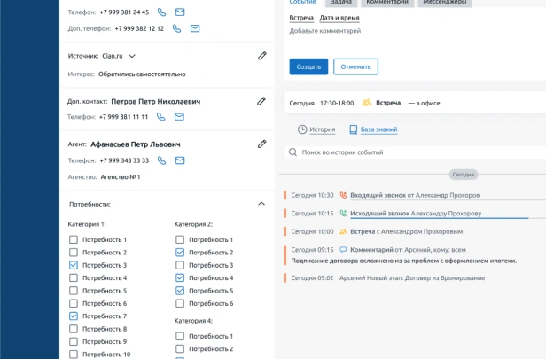Edit additional contact Петров Петр Николаевич
The width and height of the screenshot is (546, 359).
261,101
